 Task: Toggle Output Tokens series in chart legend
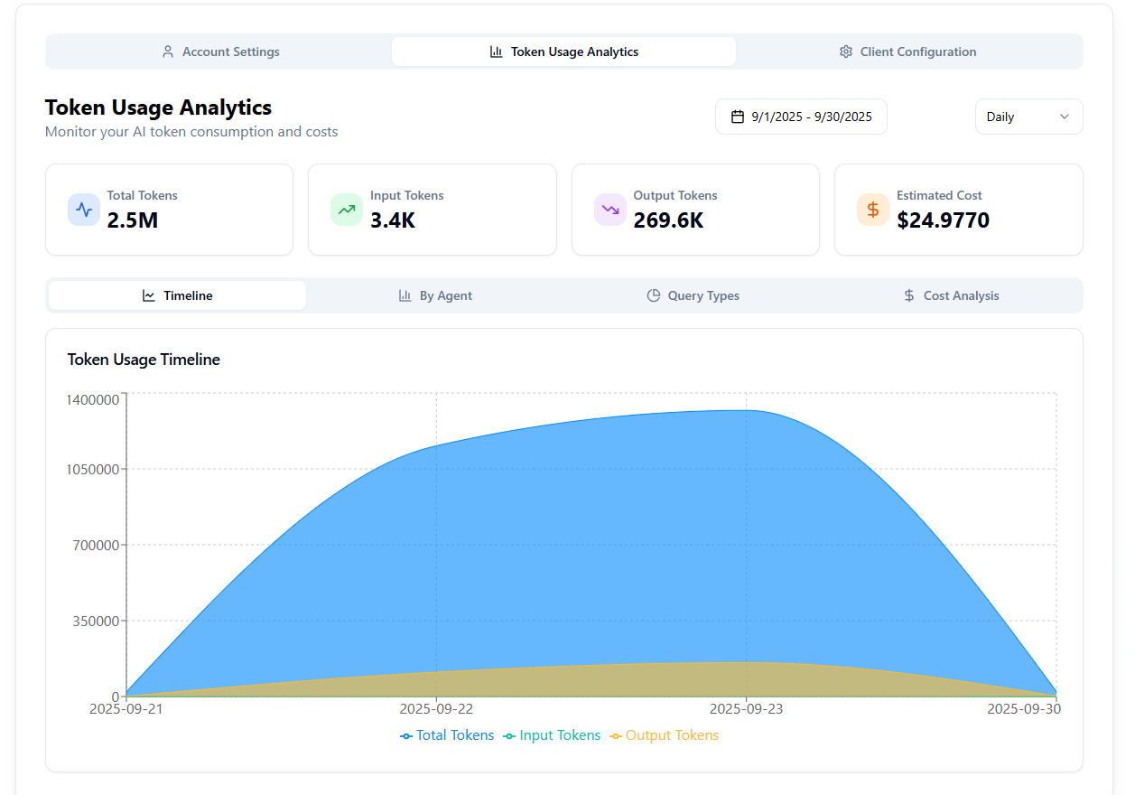pyautogui.click(x=664, y=735)
